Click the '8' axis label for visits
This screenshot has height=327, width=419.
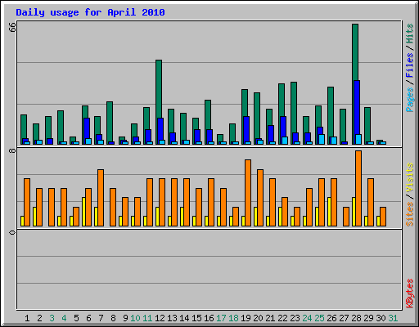(x=12, y=150)
